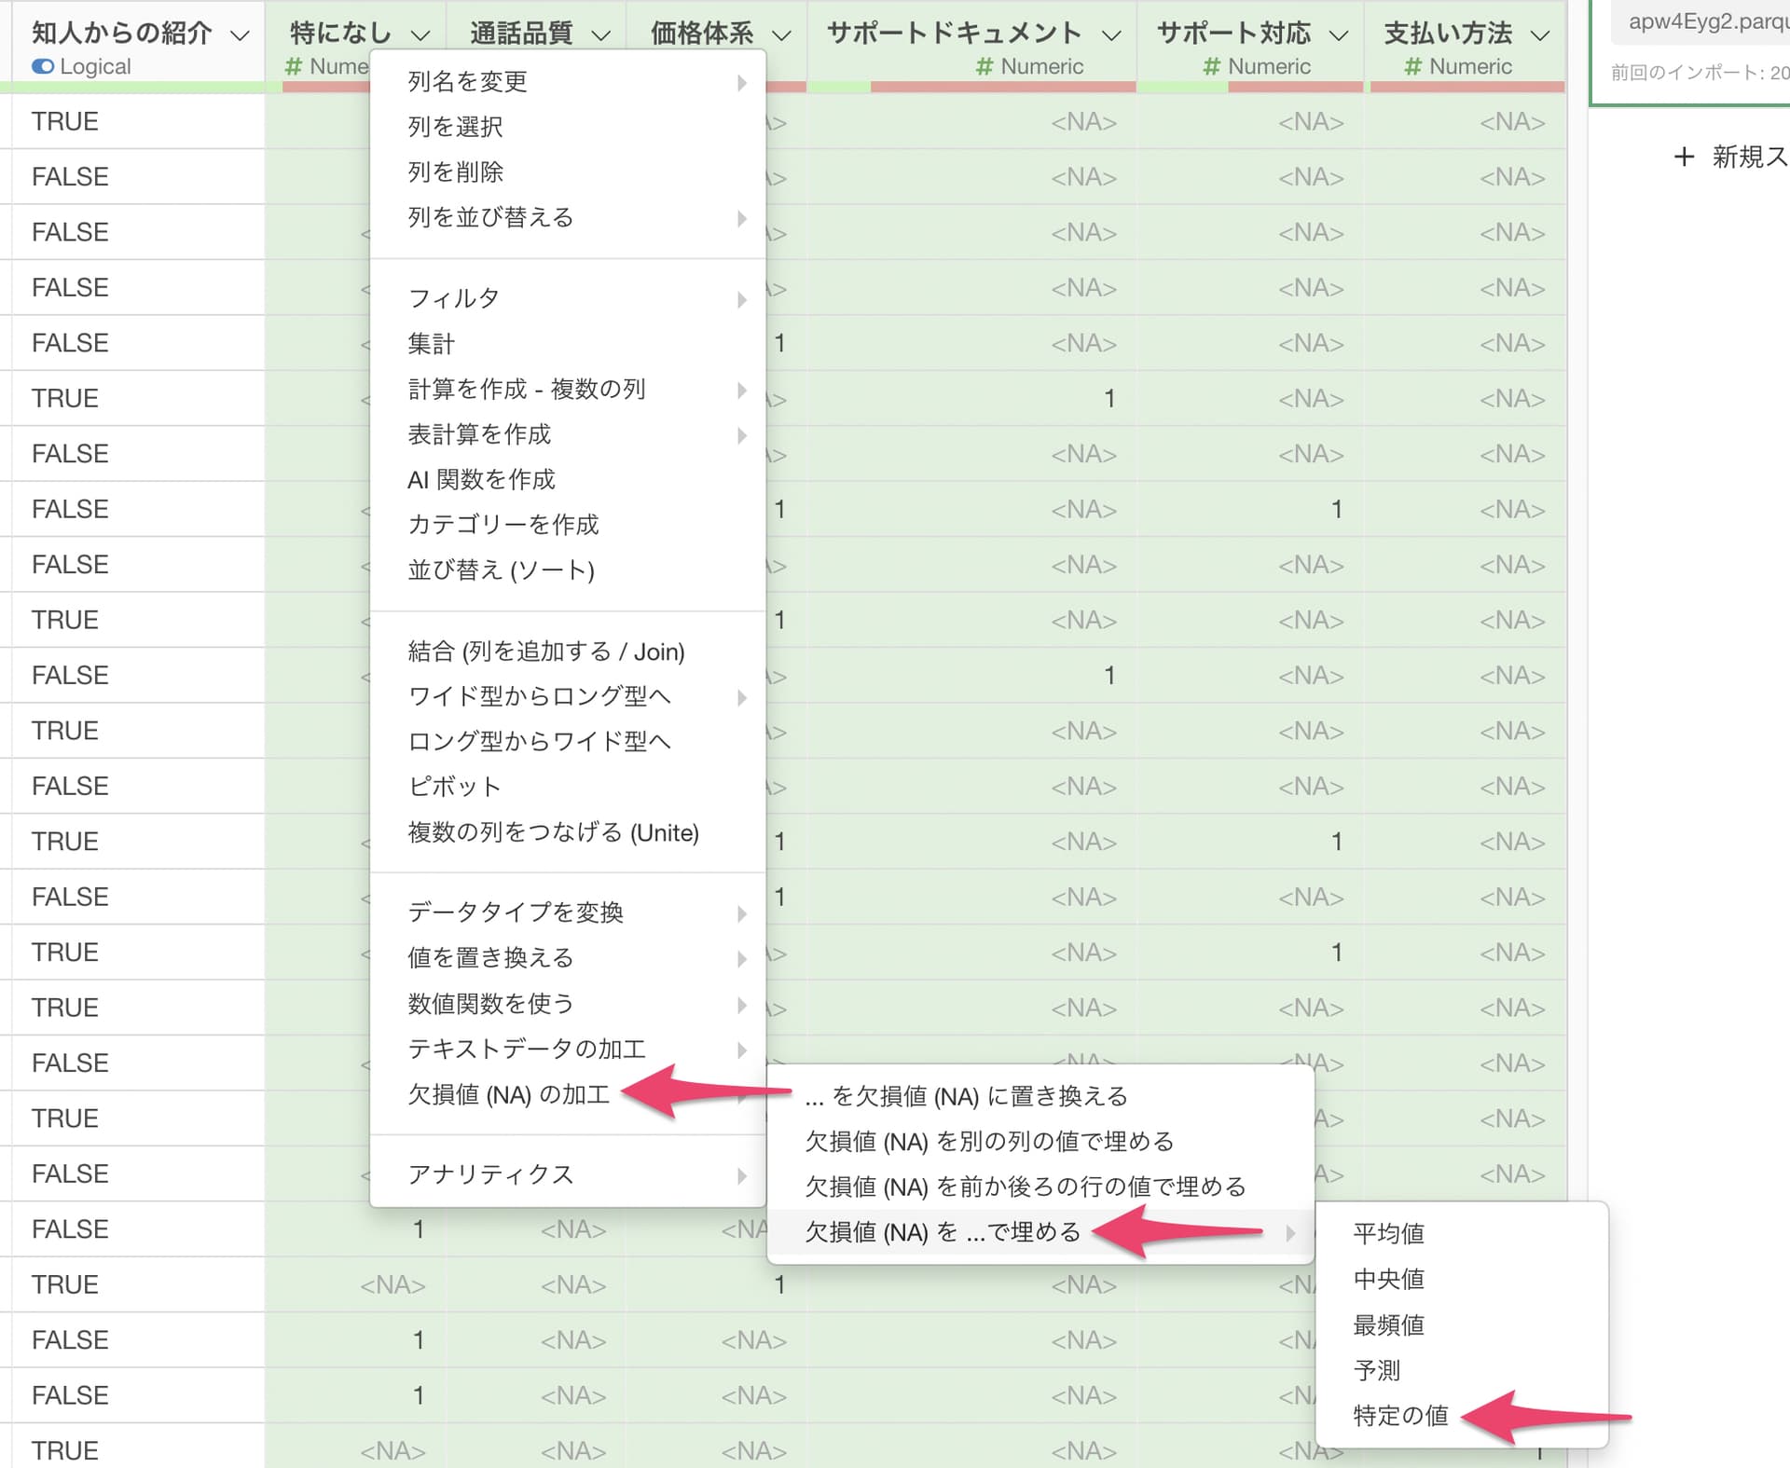Click NA ratio bar under サポートドキュメント header
Screen dimensions: 1790x1468
(x=1002, y=87)
